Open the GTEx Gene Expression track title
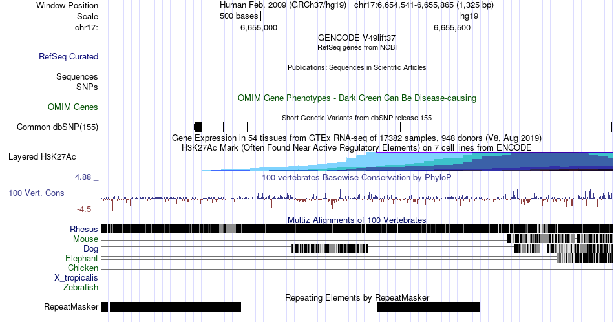 pos(357,138)
